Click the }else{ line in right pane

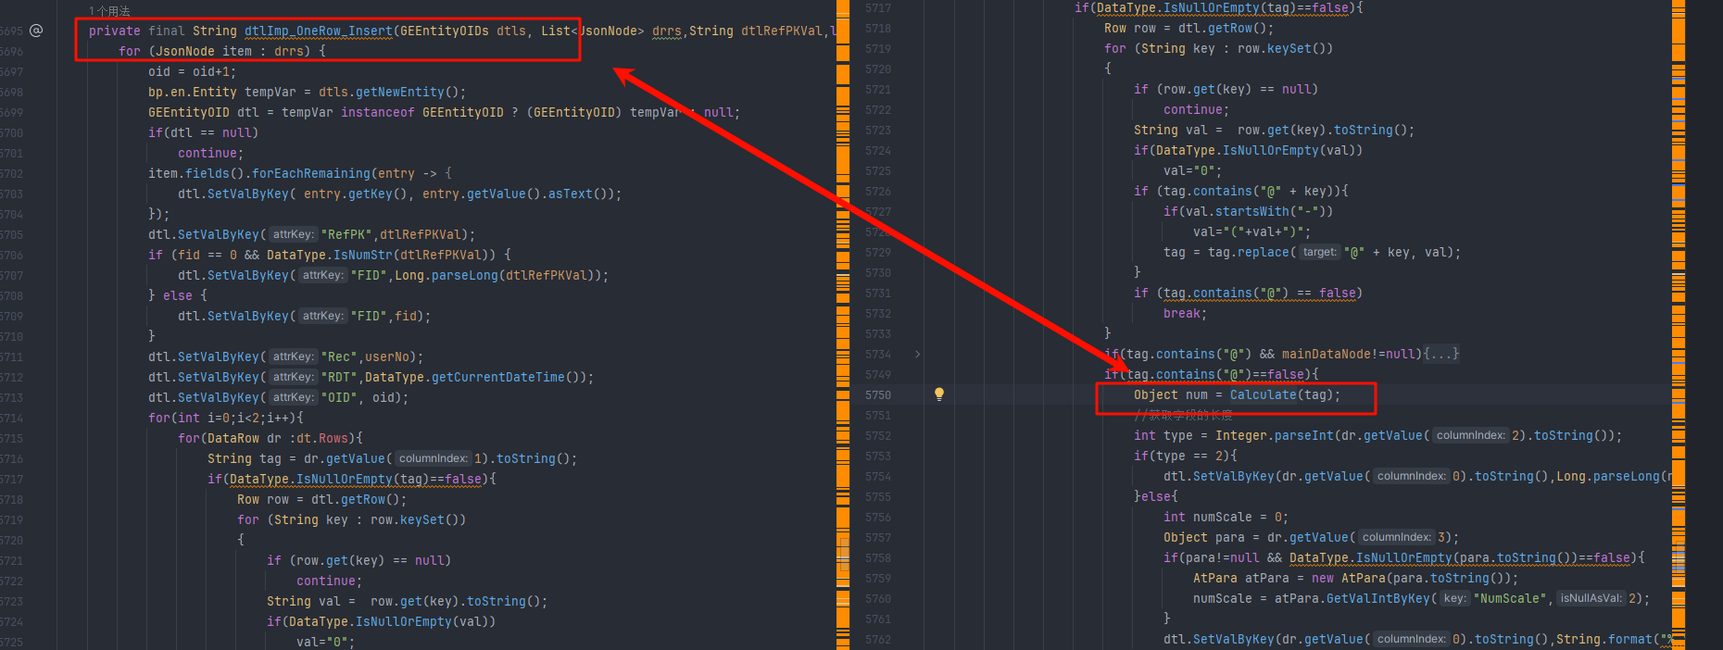1156,496
